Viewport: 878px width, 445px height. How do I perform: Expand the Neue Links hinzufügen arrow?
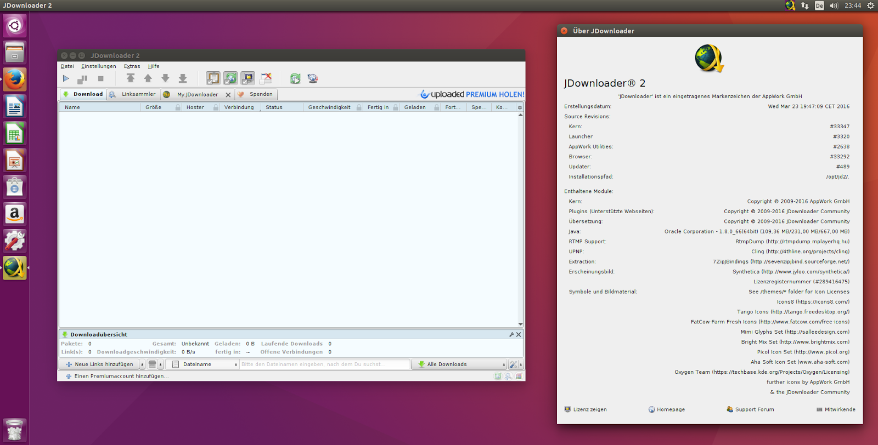[x=142, y=364]
